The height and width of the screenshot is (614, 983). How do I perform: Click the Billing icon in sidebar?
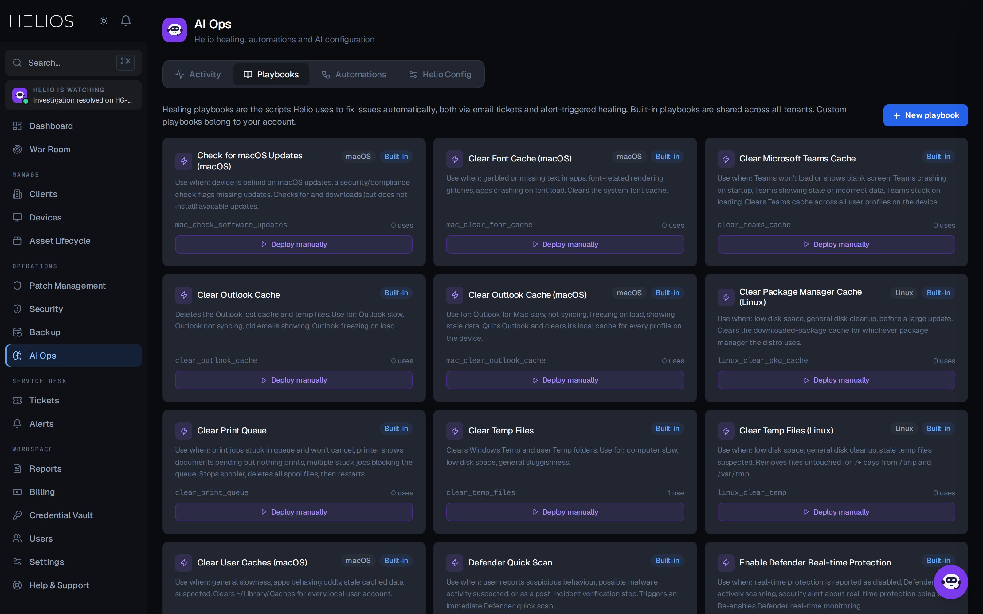click(x=17, y=492)
